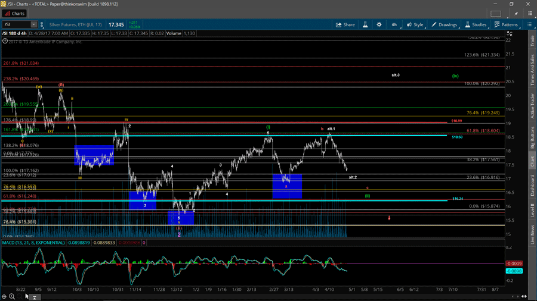Open the chart toolbar list menu icon
Image resolution: width=537 pixels, height=301 pixels.
coord(529,25)
